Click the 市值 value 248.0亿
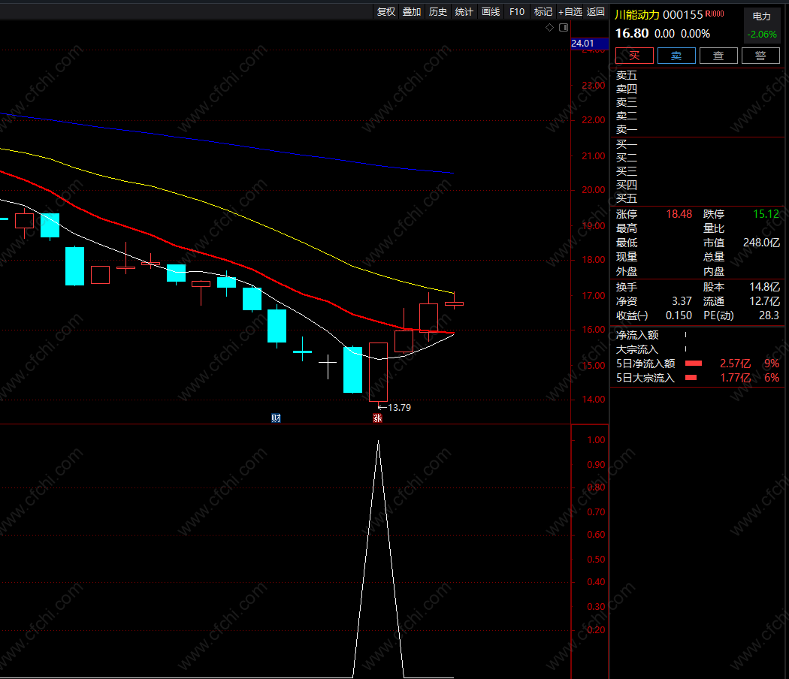 (x=761, y=243)
